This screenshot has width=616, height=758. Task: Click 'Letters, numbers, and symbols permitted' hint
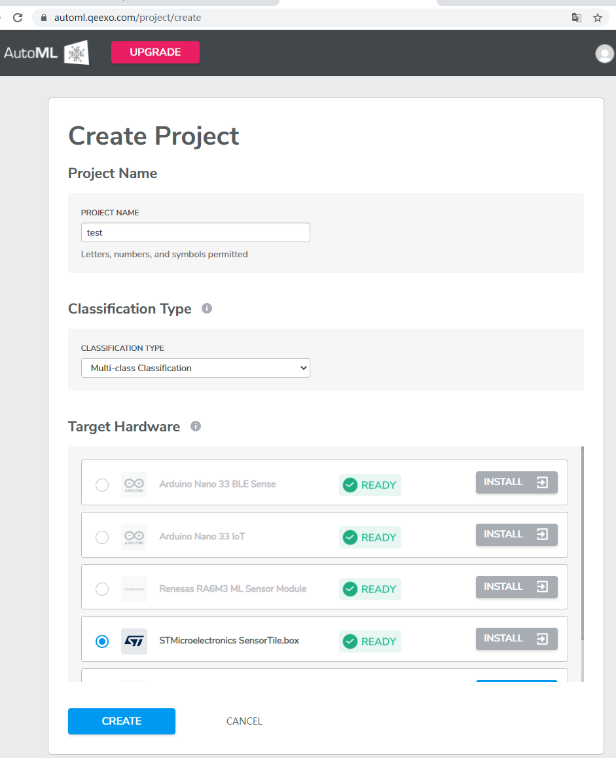164,254
